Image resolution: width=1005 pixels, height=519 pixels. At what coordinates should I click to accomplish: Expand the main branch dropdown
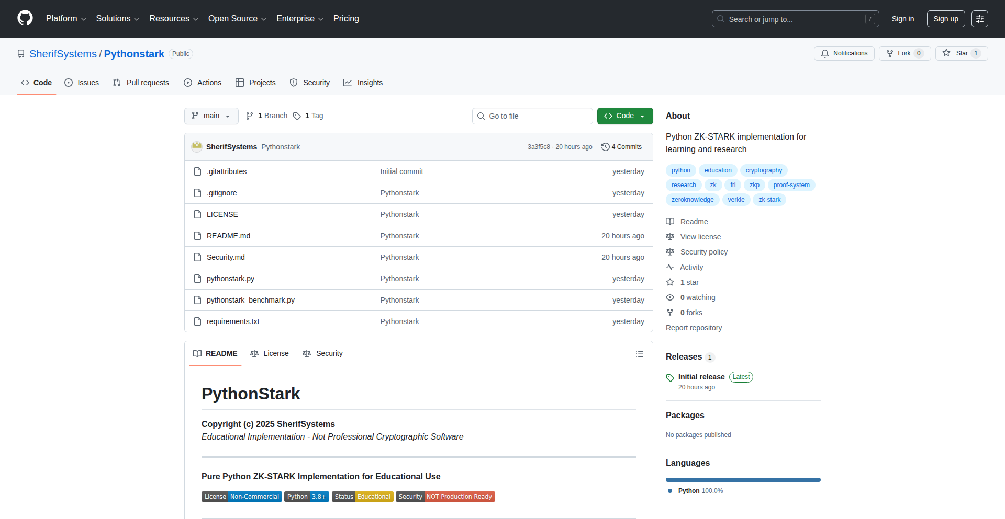pos(211,116)
